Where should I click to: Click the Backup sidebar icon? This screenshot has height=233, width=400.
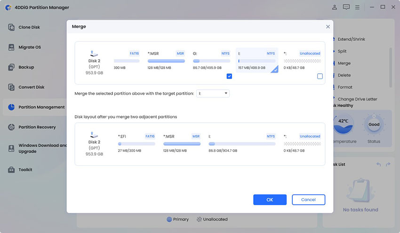(x=11, y=67)
